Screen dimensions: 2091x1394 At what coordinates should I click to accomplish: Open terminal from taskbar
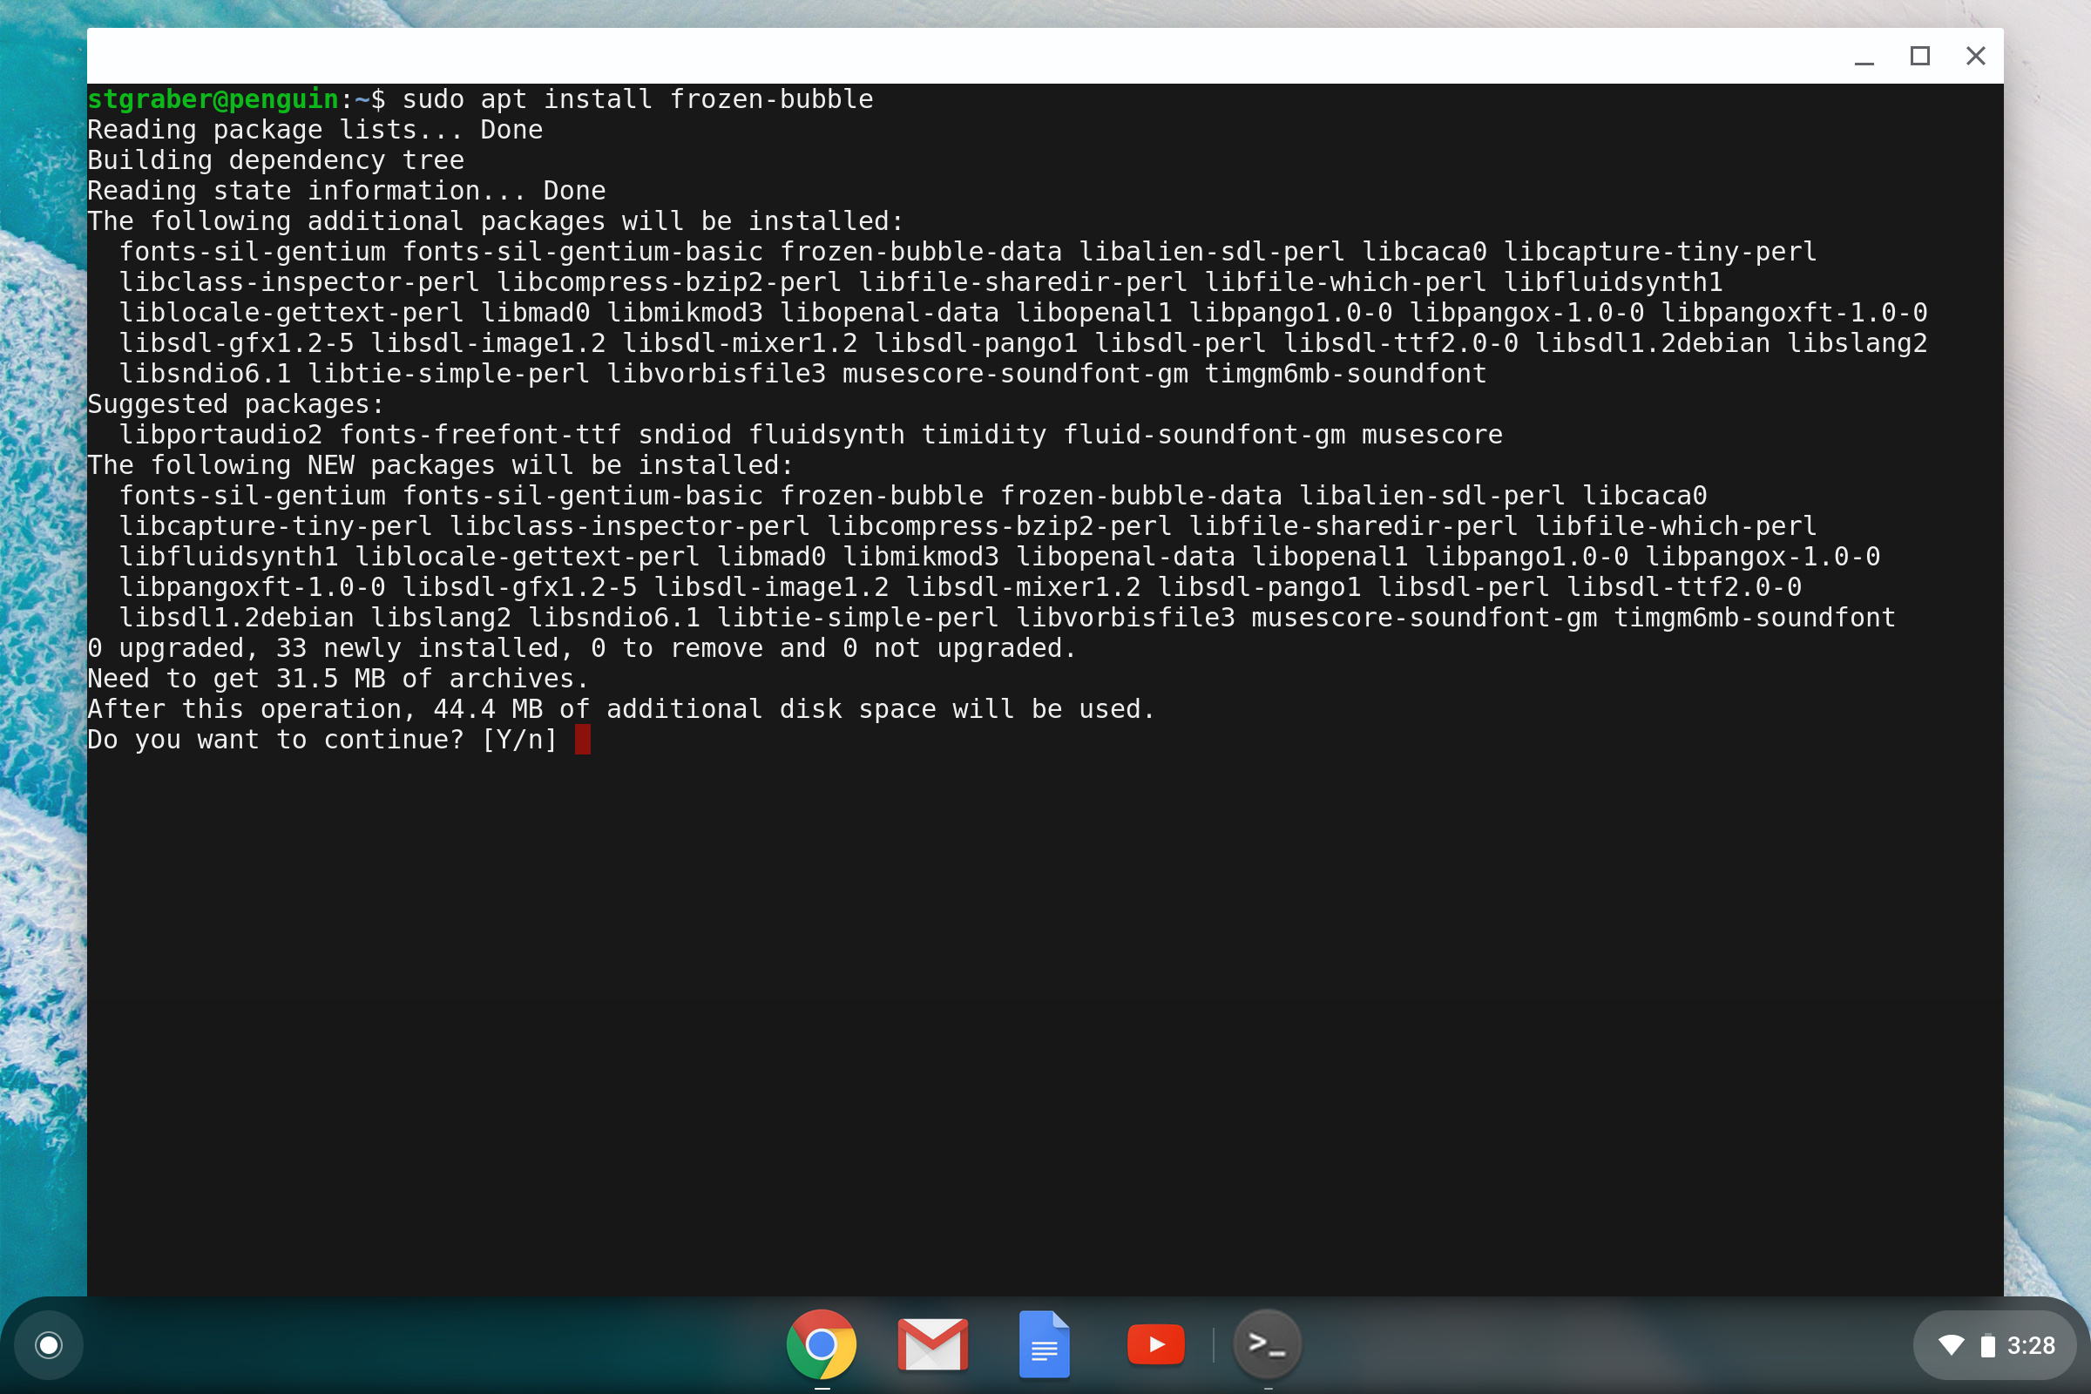coord(1267,1341)
